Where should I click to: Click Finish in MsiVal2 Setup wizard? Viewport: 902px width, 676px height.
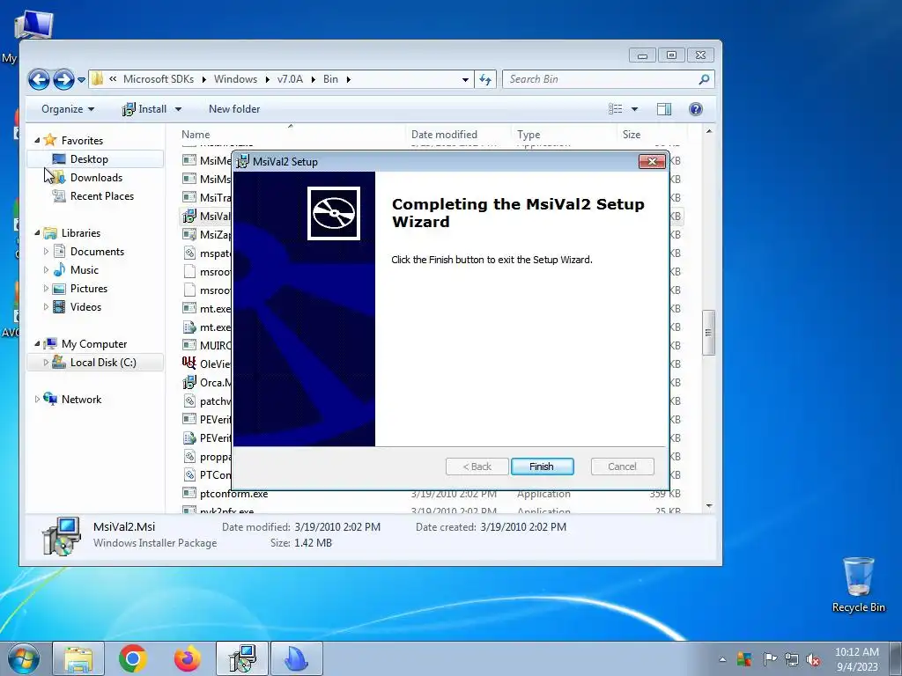[542, 467]
